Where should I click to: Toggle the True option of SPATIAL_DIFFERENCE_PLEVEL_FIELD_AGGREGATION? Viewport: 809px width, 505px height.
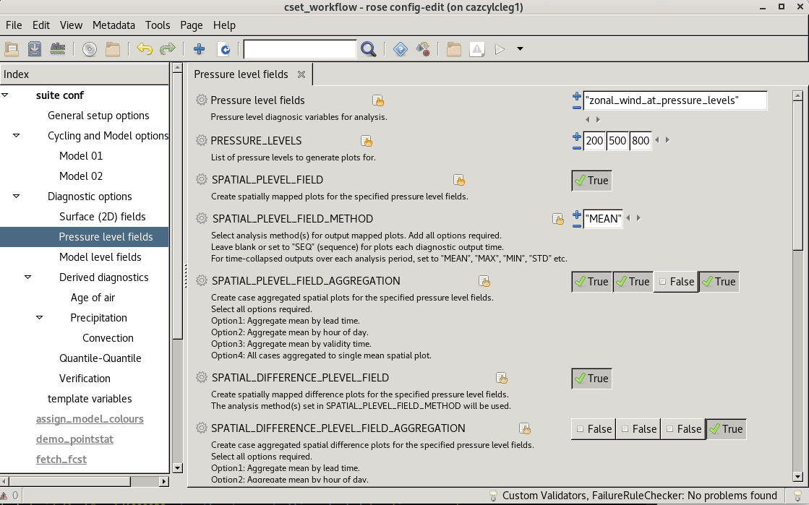(726, 429)
